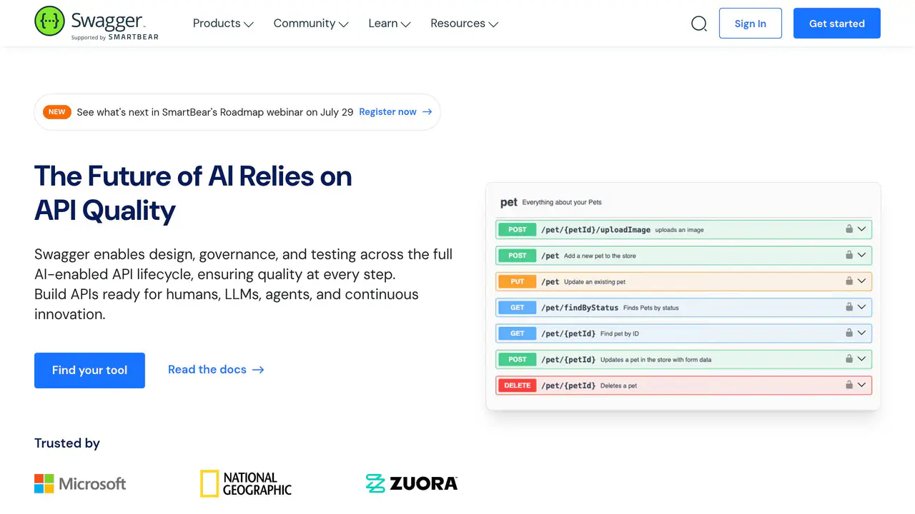Click lock icon on Find pet by ID row
The height and width of the screenshot is (514, 915).
[x=849, y=333]
